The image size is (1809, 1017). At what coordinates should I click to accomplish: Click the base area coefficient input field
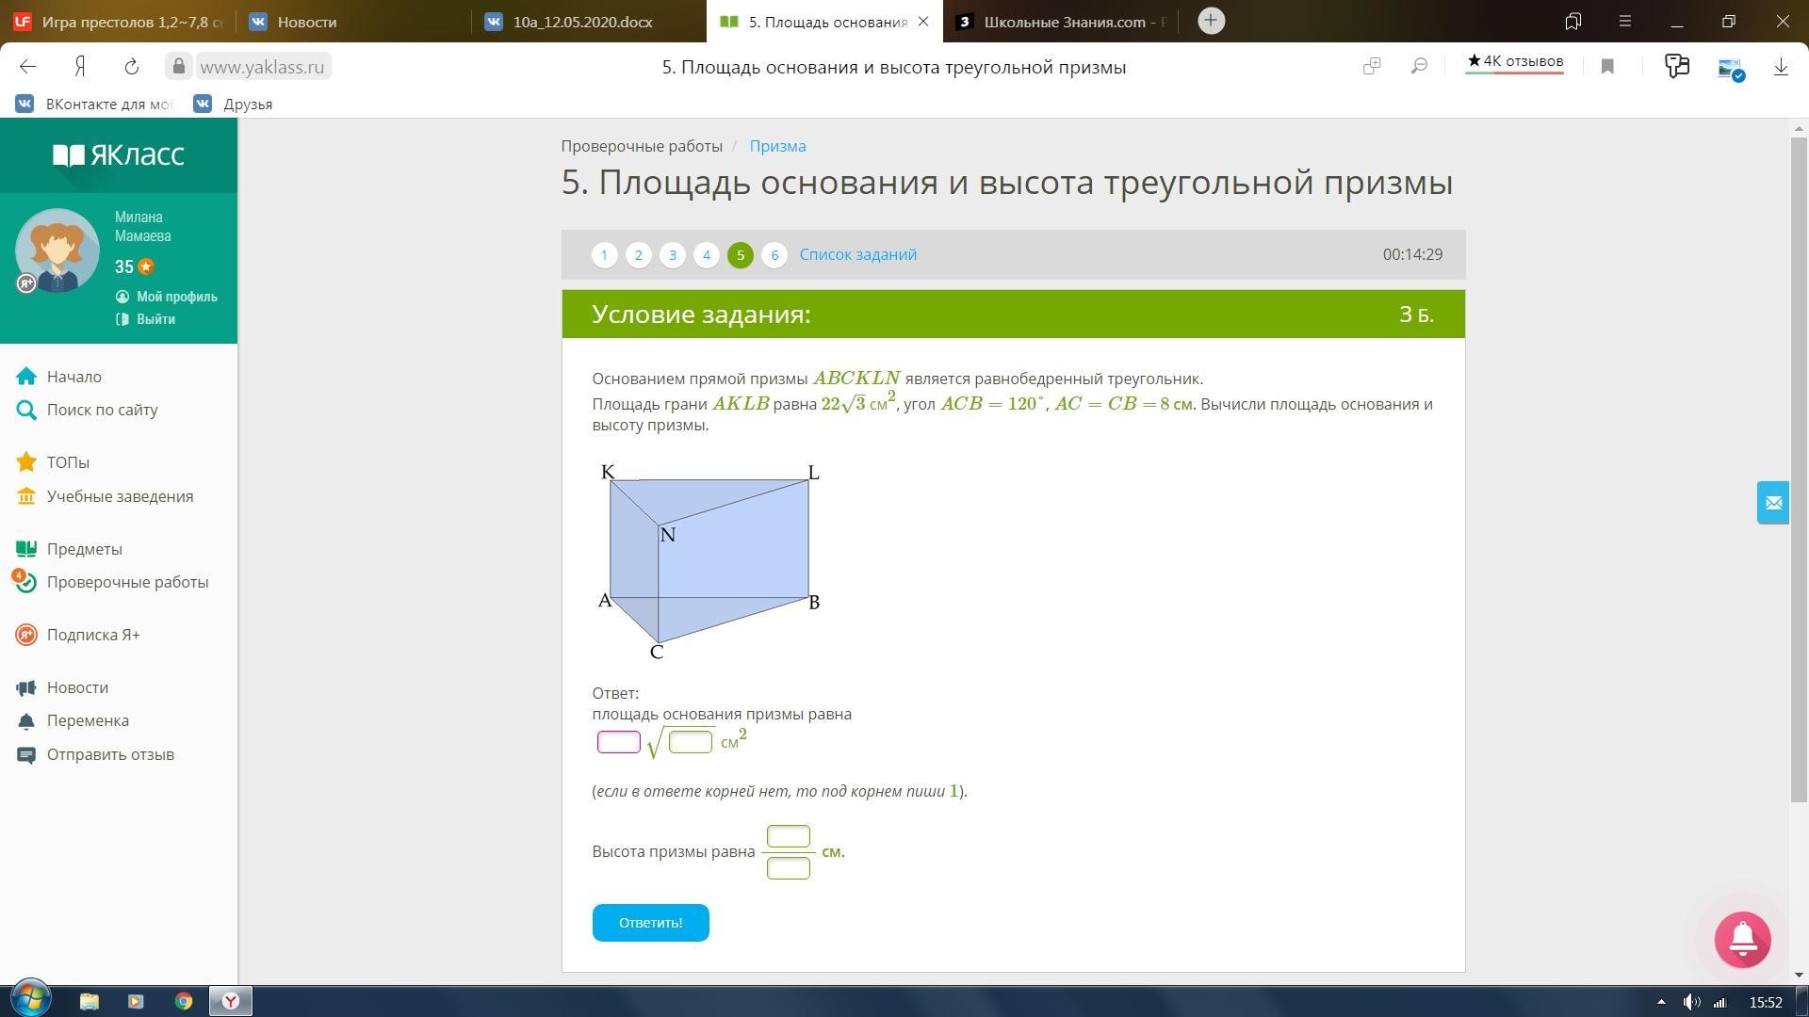click(618, 742)
